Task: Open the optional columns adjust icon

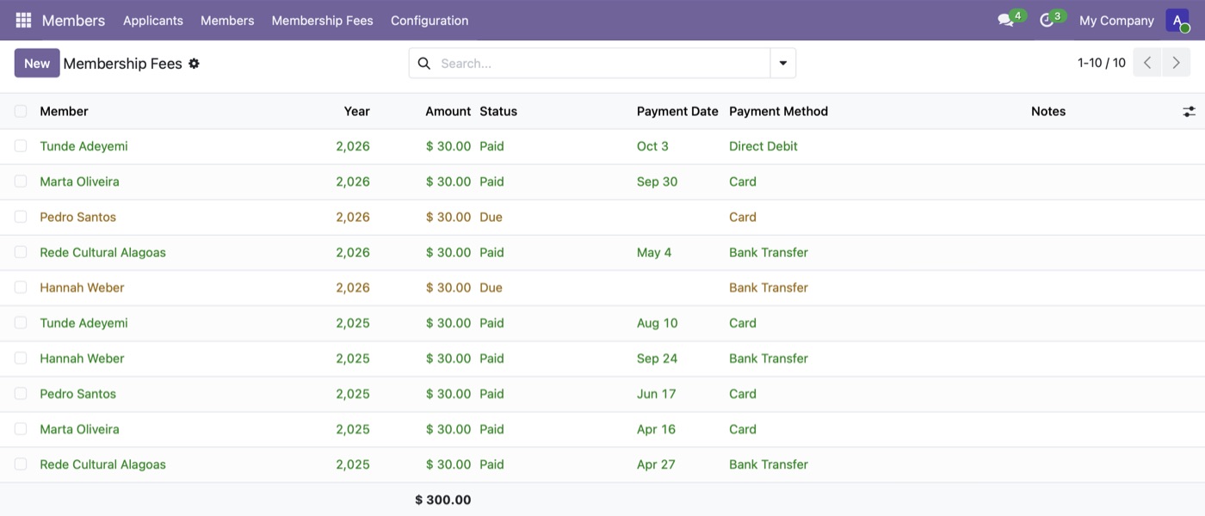Action: (1189, 111)
